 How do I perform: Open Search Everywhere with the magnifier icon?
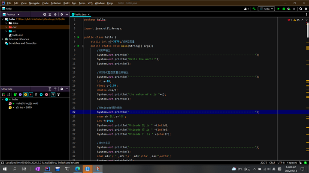(x=300, y=9)
